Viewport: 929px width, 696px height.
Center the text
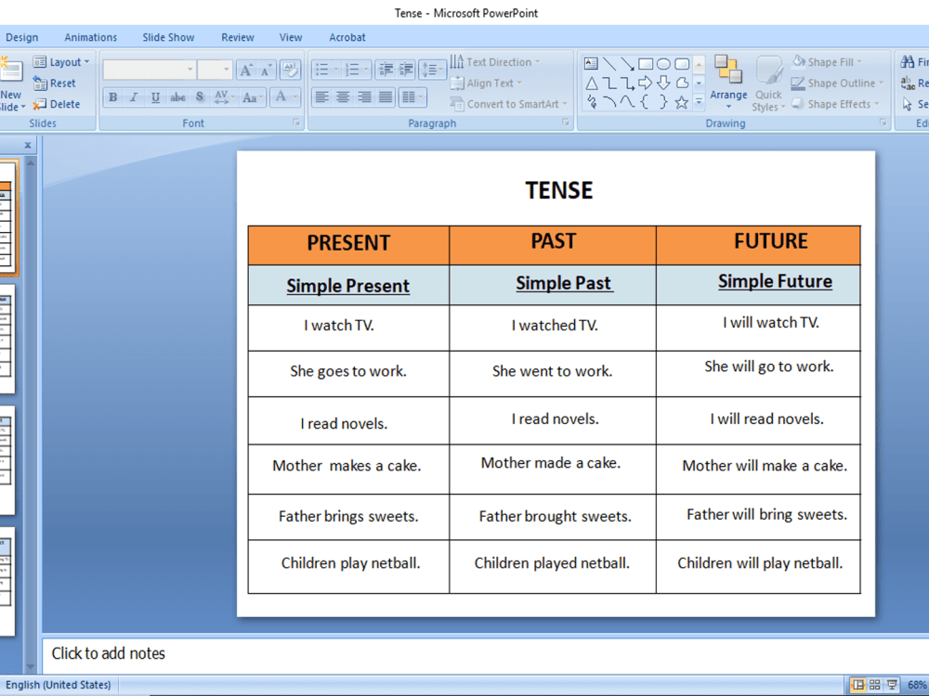tap(343, 97)
